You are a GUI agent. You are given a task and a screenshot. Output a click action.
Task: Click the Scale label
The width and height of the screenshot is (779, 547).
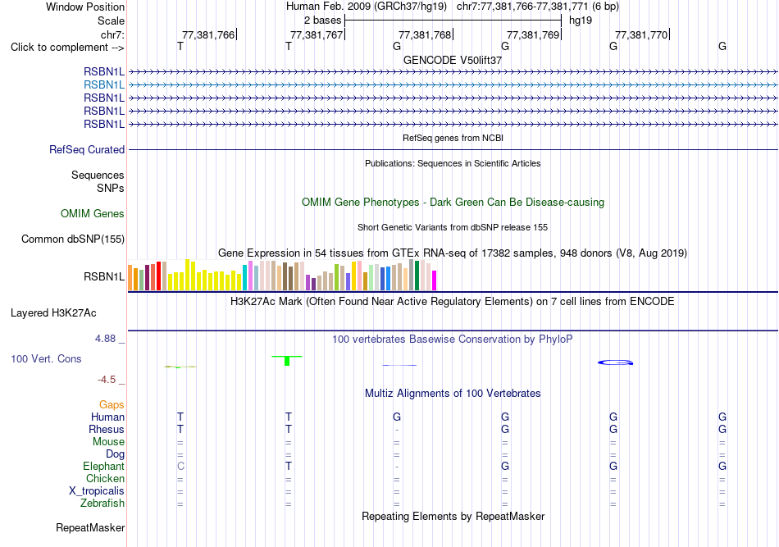[x=112, y=21]
